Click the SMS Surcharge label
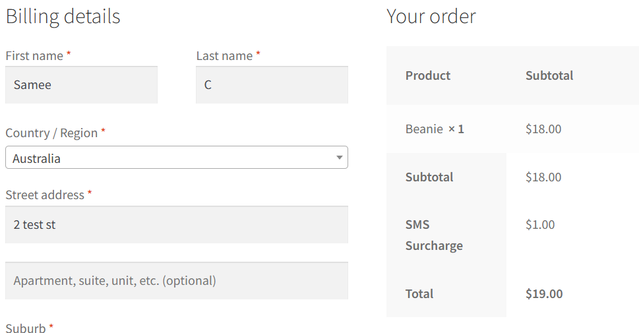 tap(434, 235)
